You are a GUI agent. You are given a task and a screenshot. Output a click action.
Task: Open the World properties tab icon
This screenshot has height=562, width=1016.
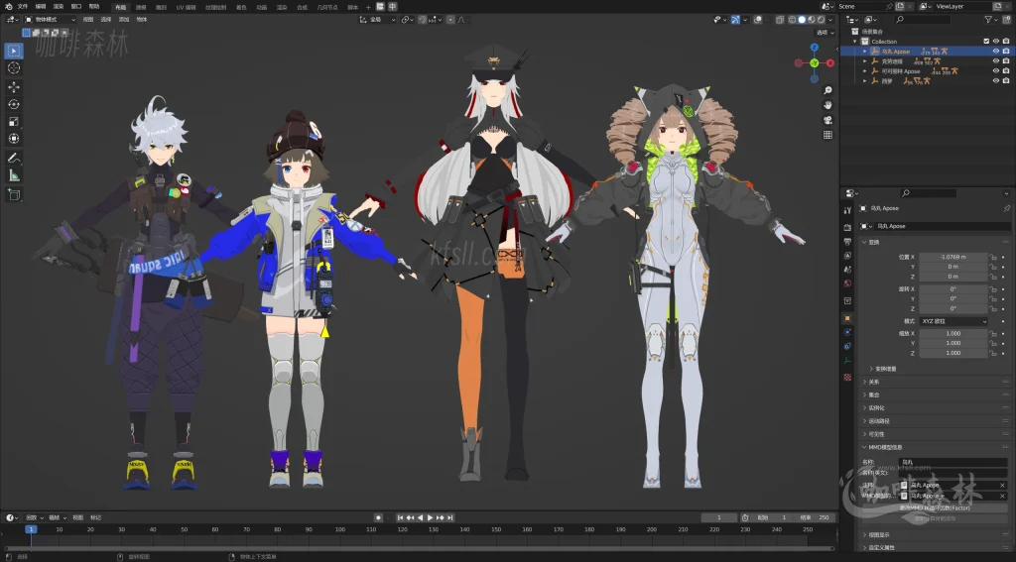click(847, 283)
